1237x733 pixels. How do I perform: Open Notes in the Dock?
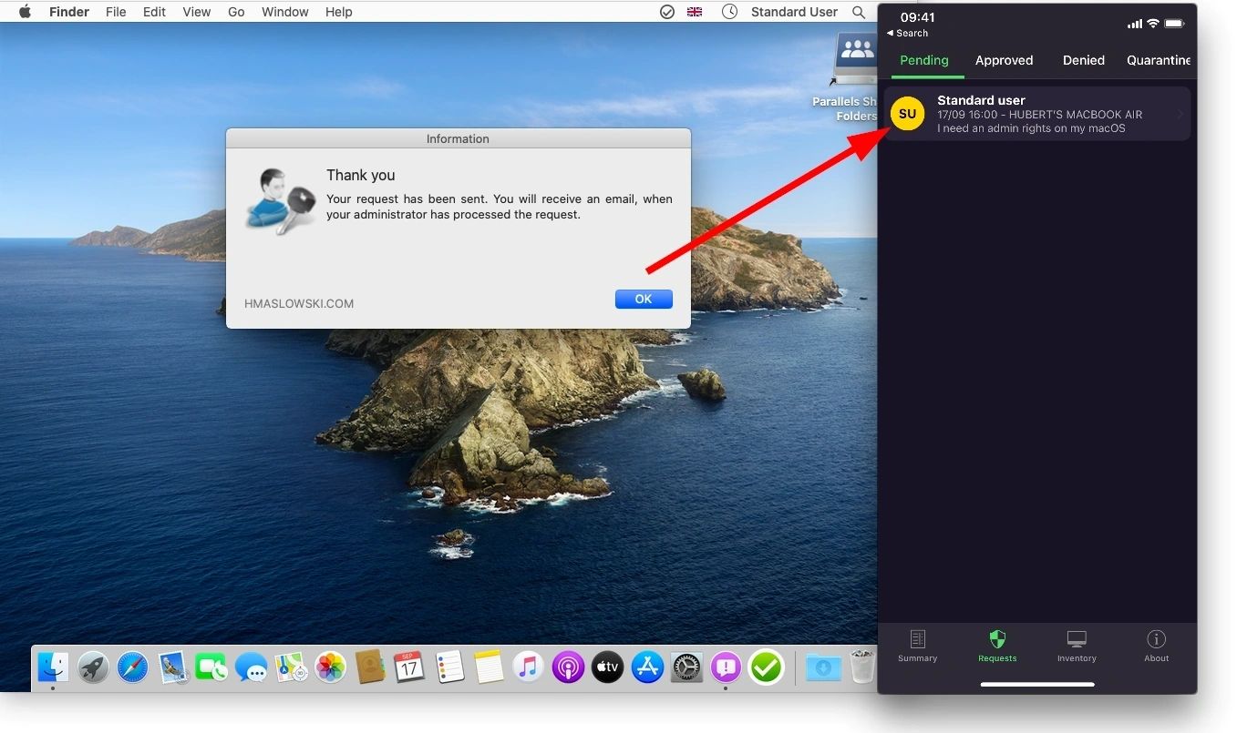pyautogui.click(x=489, y=667)
